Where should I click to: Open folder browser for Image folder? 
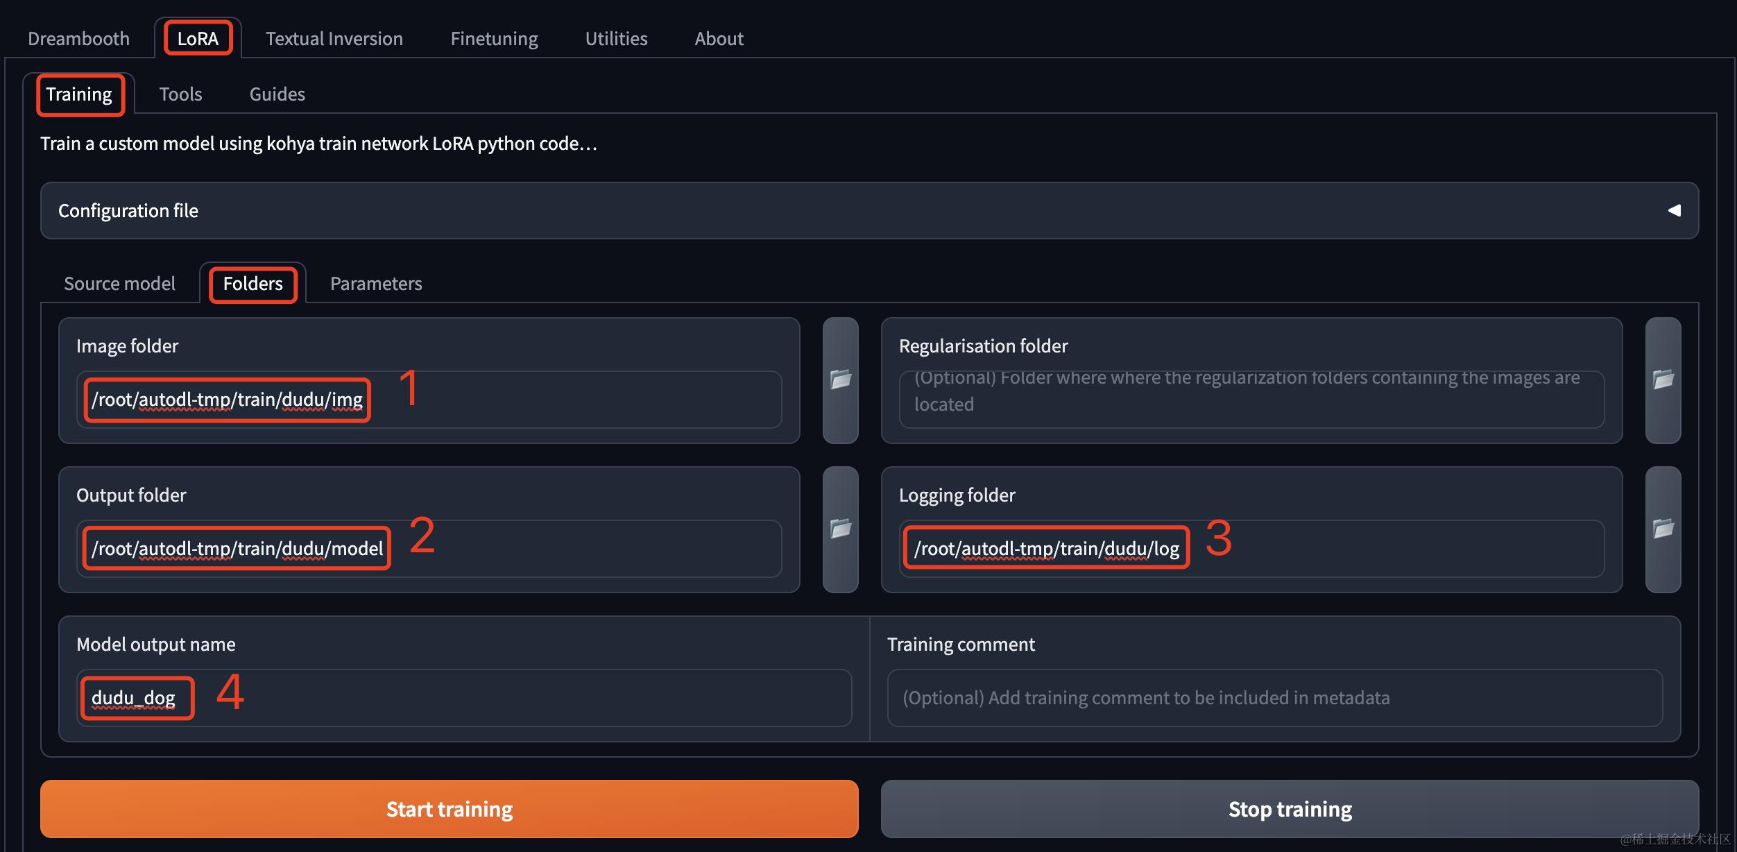(x=840, y=380)
